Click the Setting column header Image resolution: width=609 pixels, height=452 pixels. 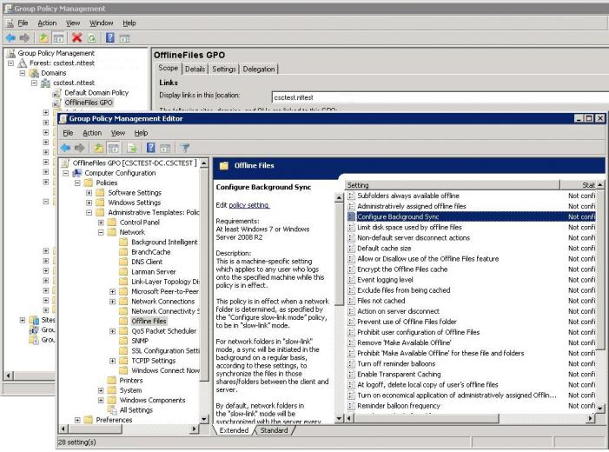click(452, 185)
